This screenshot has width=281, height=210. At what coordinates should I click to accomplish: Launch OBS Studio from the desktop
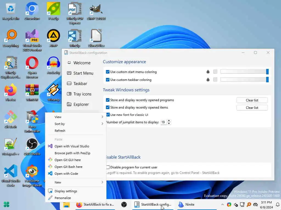click(32, 147)
